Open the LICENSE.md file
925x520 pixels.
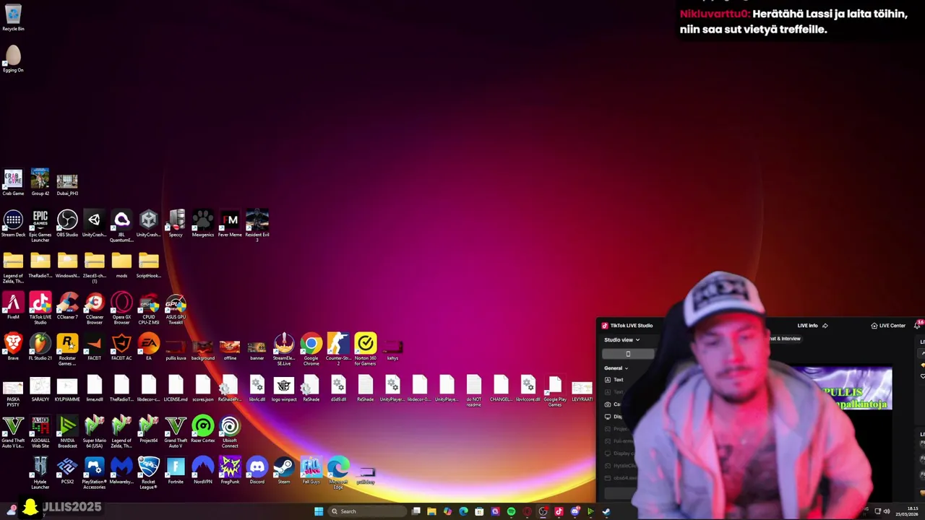(176, 388)
